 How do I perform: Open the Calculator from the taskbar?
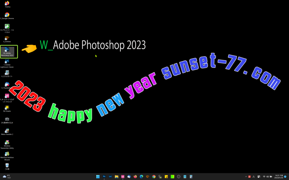[x=191, y=177]
